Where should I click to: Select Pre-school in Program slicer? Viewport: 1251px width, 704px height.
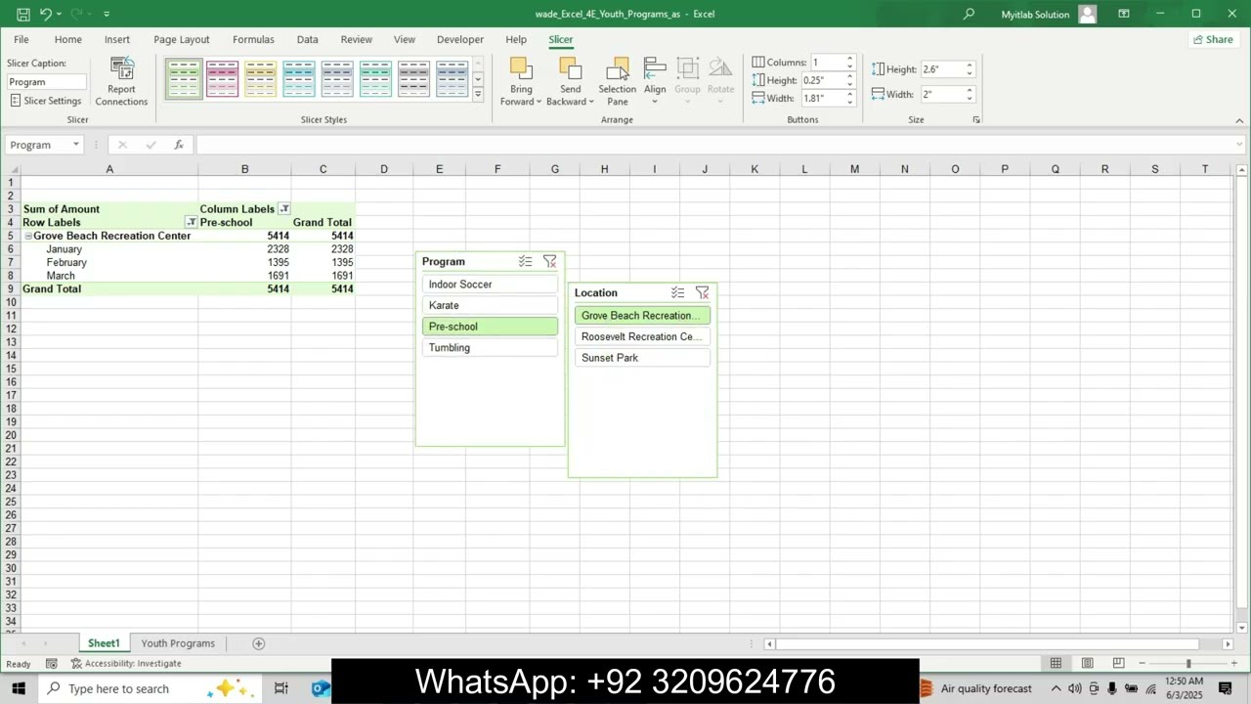click(x=491, y=327)
